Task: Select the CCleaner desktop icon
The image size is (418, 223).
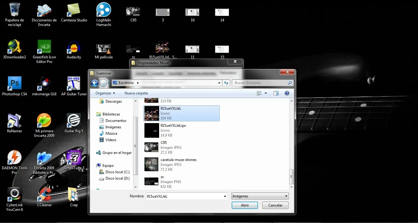Action: (x=44, y=197)
